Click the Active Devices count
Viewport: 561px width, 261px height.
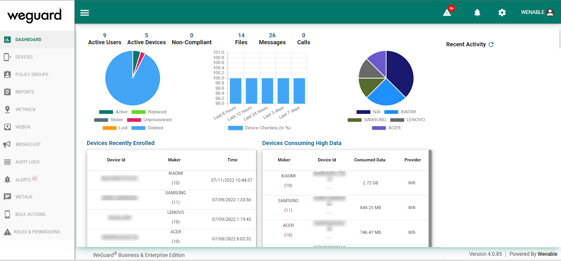pyautogui.click(x=147, y=35)
